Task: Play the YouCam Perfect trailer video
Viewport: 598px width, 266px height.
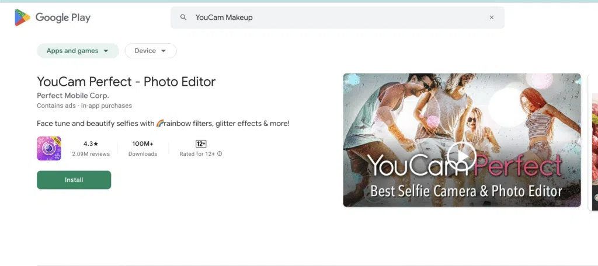Action: (x=461, y=156)
